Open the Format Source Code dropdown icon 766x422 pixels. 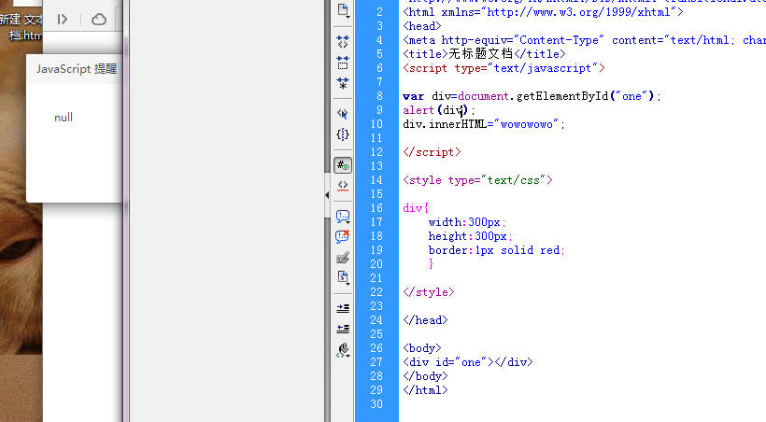[x=343, y=350]
